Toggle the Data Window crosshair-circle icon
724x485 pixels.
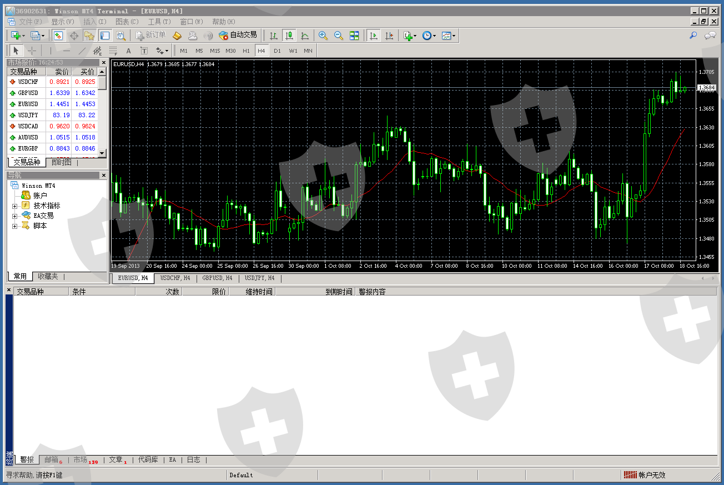click(74, 36)
